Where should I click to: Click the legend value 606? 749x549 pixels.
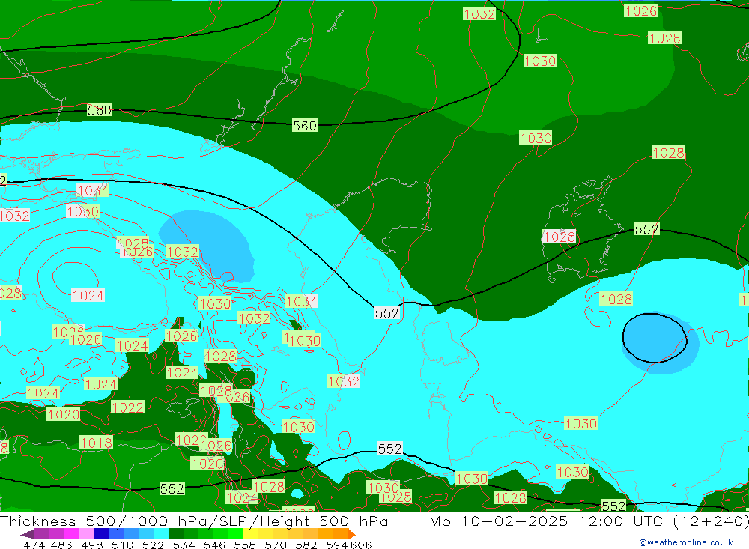(x=361, y=545)
